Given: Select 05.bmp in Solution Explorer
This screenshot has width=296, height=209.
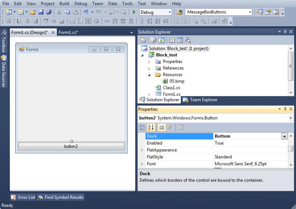Looking at the screenshot, I should [x=173, y=81].
